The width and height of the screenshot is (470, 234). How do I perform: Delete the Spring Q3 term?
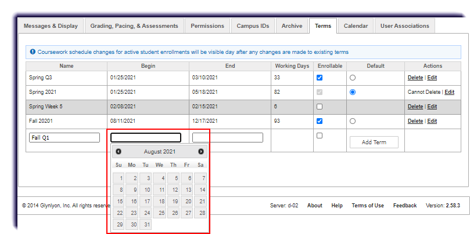coord(415,78)
